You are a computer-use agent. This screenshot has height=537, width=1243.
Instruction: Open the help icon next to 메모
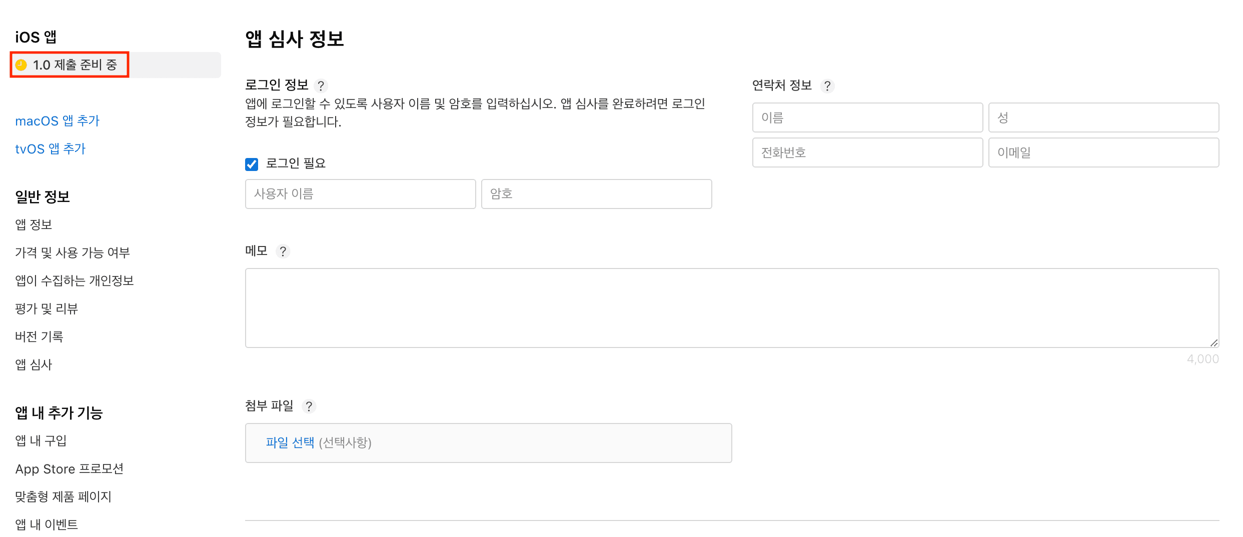pos(283,251)
